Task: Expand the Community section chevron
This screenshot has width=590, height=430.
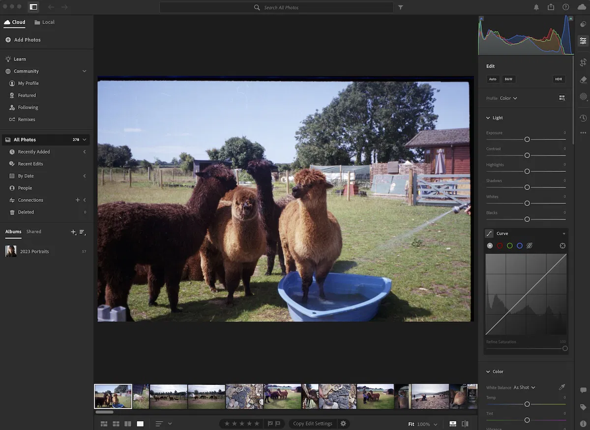Action: click(x=84, y=71)
